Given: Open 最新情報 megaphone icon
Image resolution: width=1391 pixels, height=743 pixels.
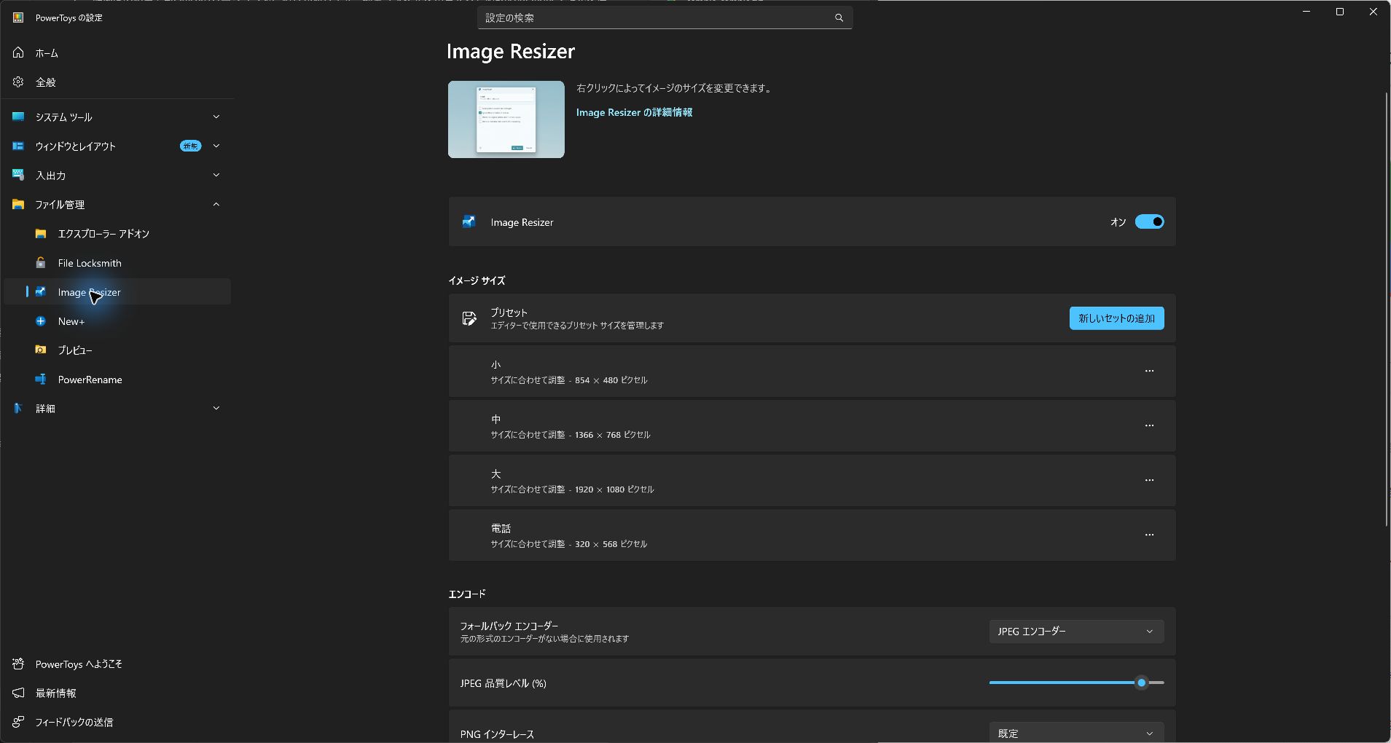Looking at the screenshot, I should 18,693.
